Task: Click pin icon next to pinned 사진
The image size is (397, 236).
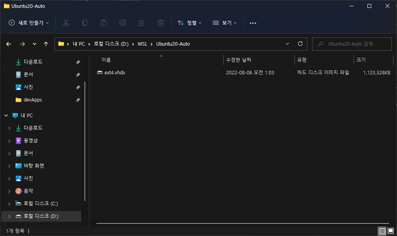Action: pos(78,87)
